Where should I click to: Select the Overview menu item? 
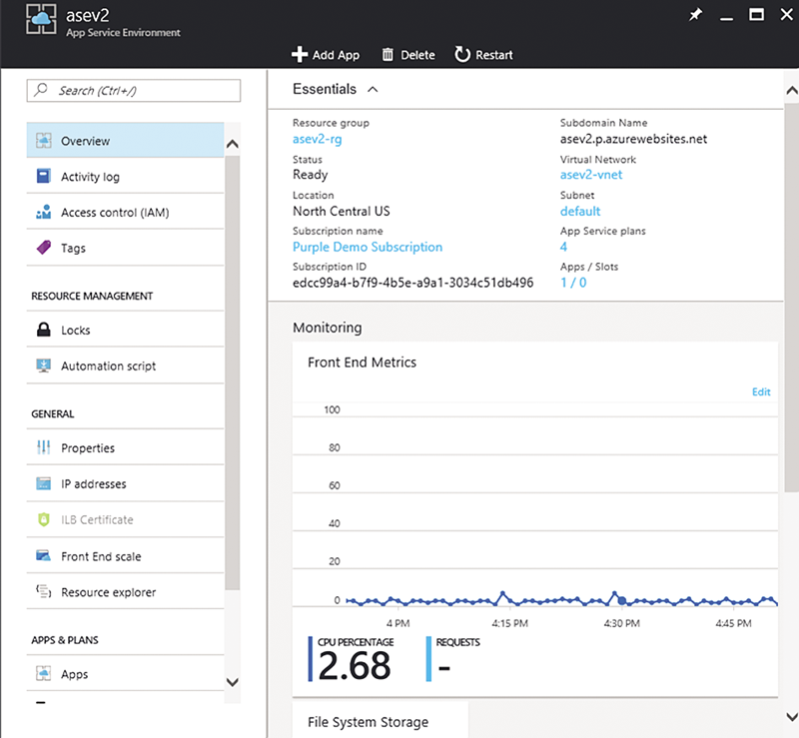pyautogui.click(x=126, y=140)
